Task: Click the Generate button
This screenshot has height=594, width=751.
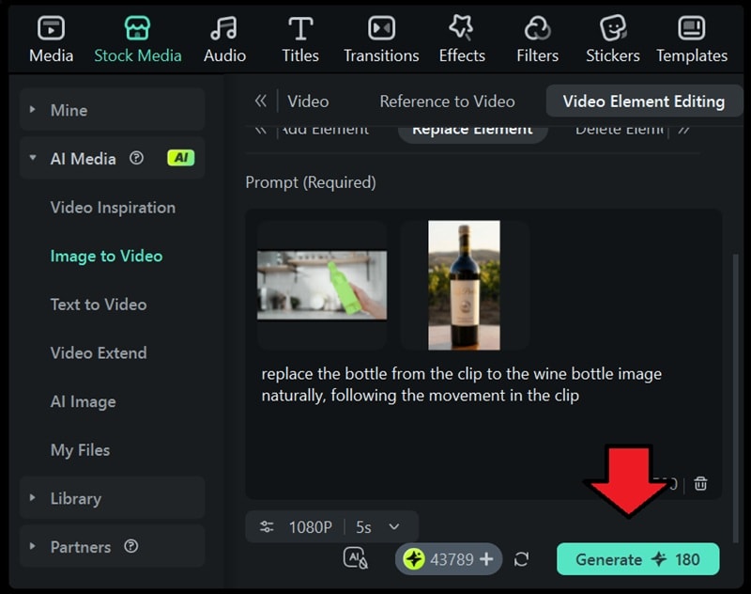Action: click(x=637, y=558)
